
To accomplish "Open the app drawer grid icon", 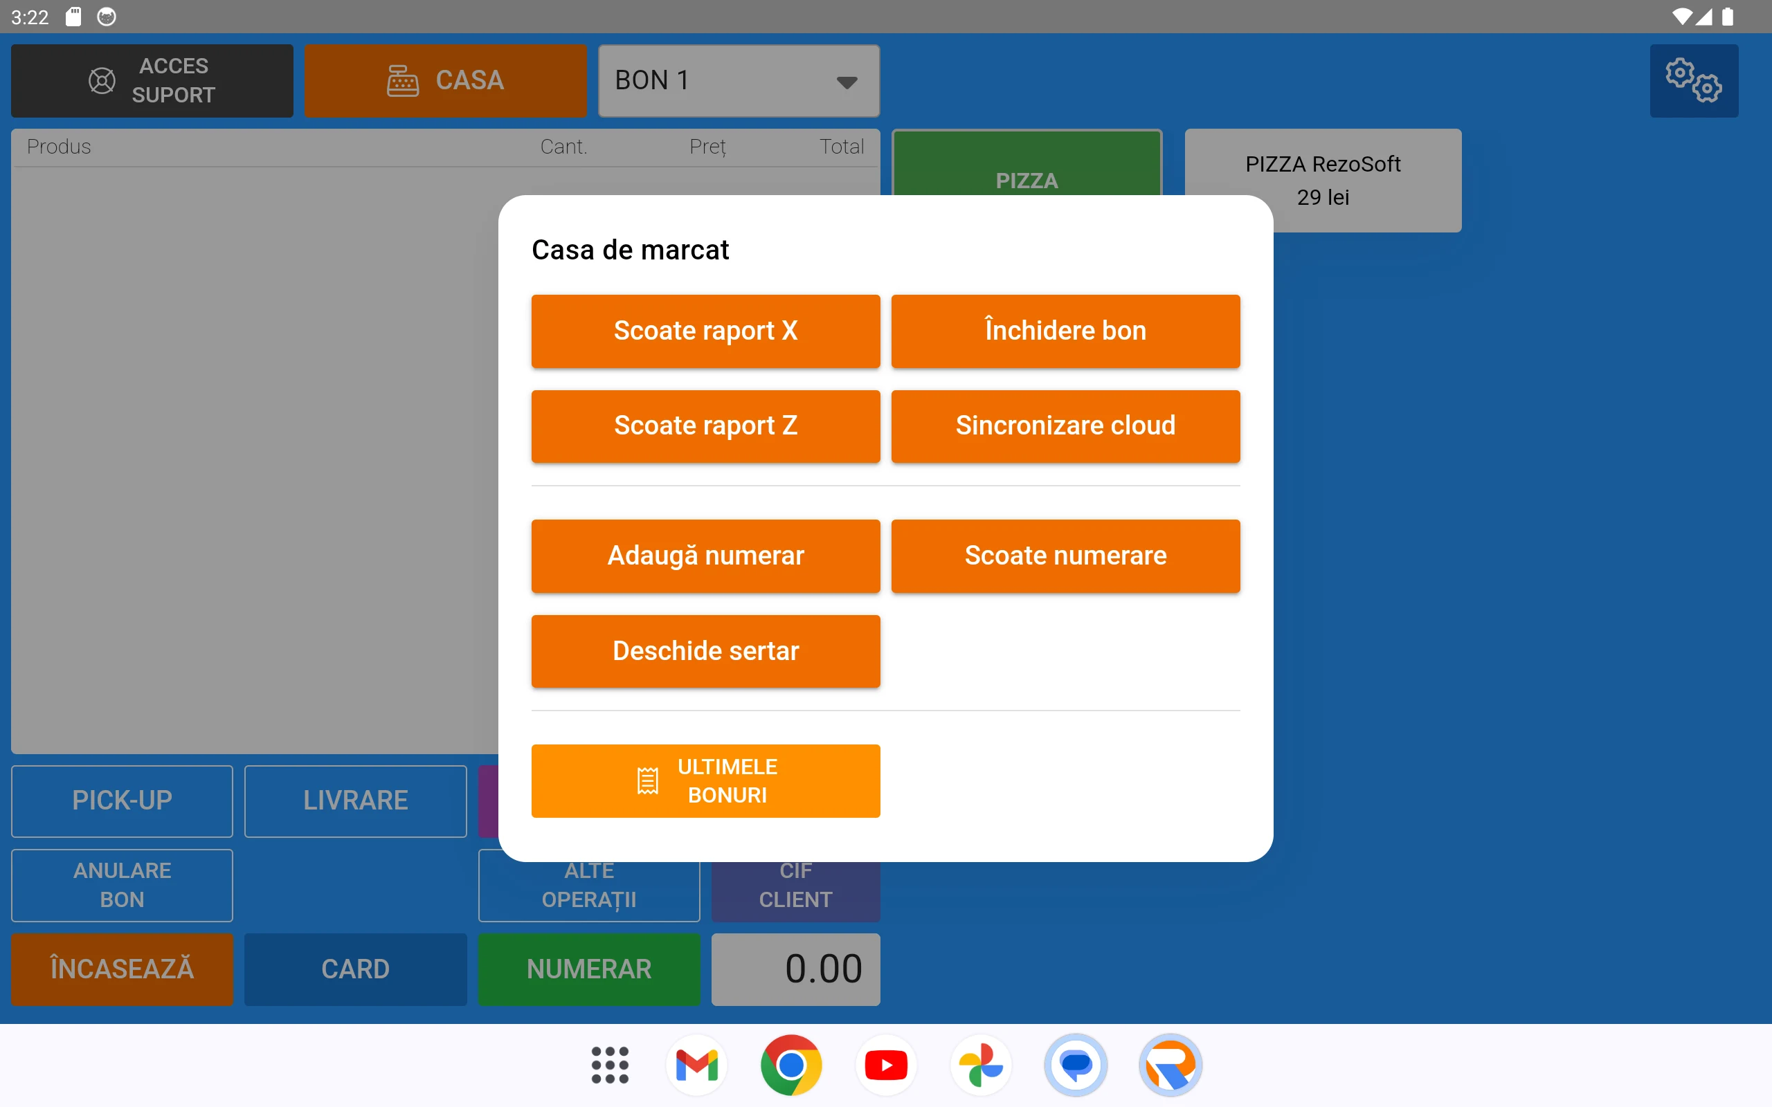I will click(610, 1065).
